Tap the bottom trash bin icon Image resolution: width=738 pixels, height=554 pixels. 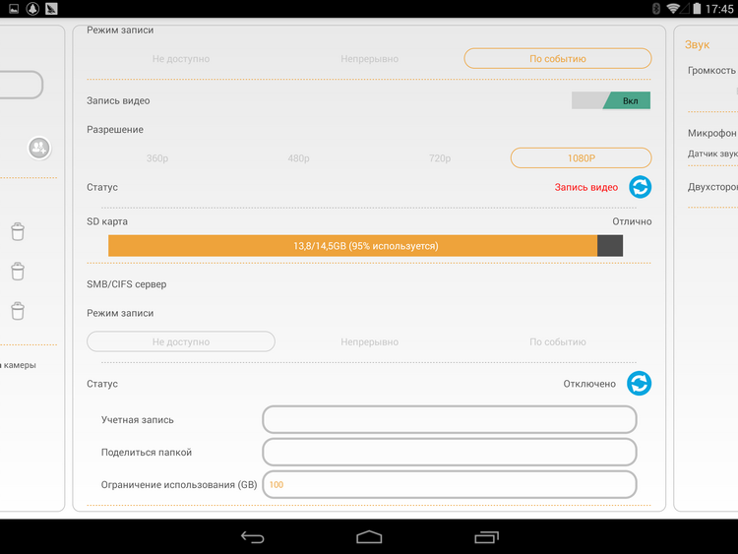pyautogui.click(x=18, y=311)
